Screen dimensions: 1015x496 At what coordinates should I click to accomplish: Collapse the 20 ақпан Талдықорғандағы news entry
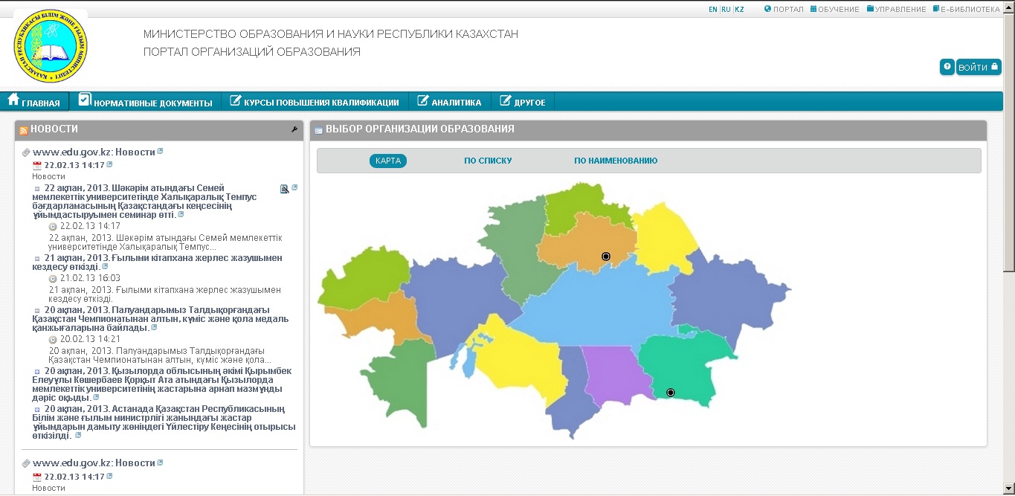click(36, 310)
